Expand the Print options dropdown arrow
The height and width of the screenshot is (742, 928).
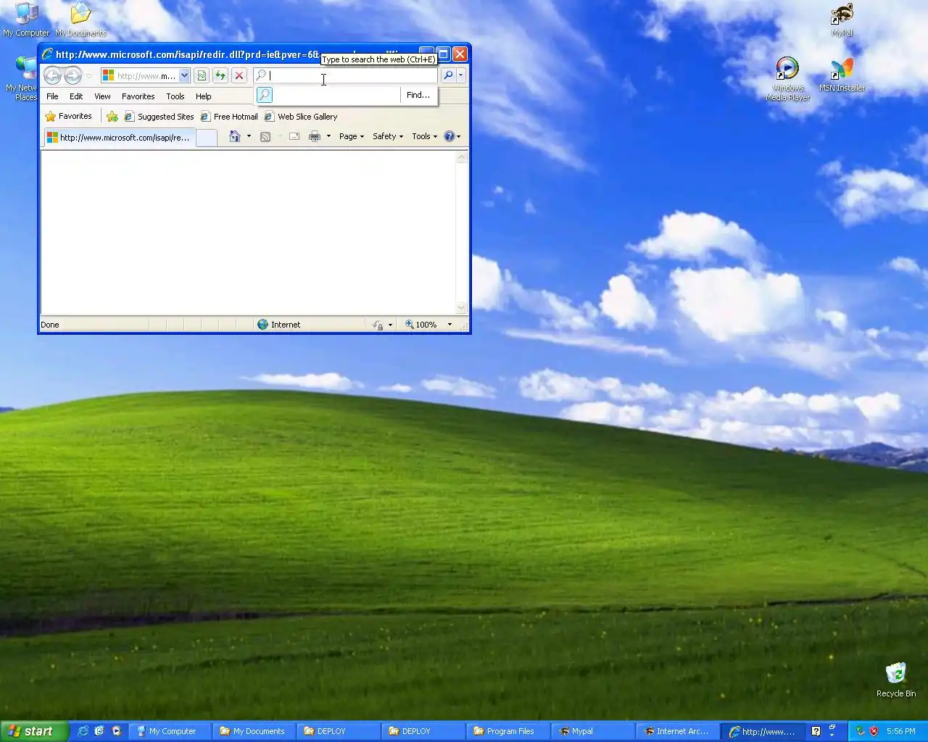(328, 136)
